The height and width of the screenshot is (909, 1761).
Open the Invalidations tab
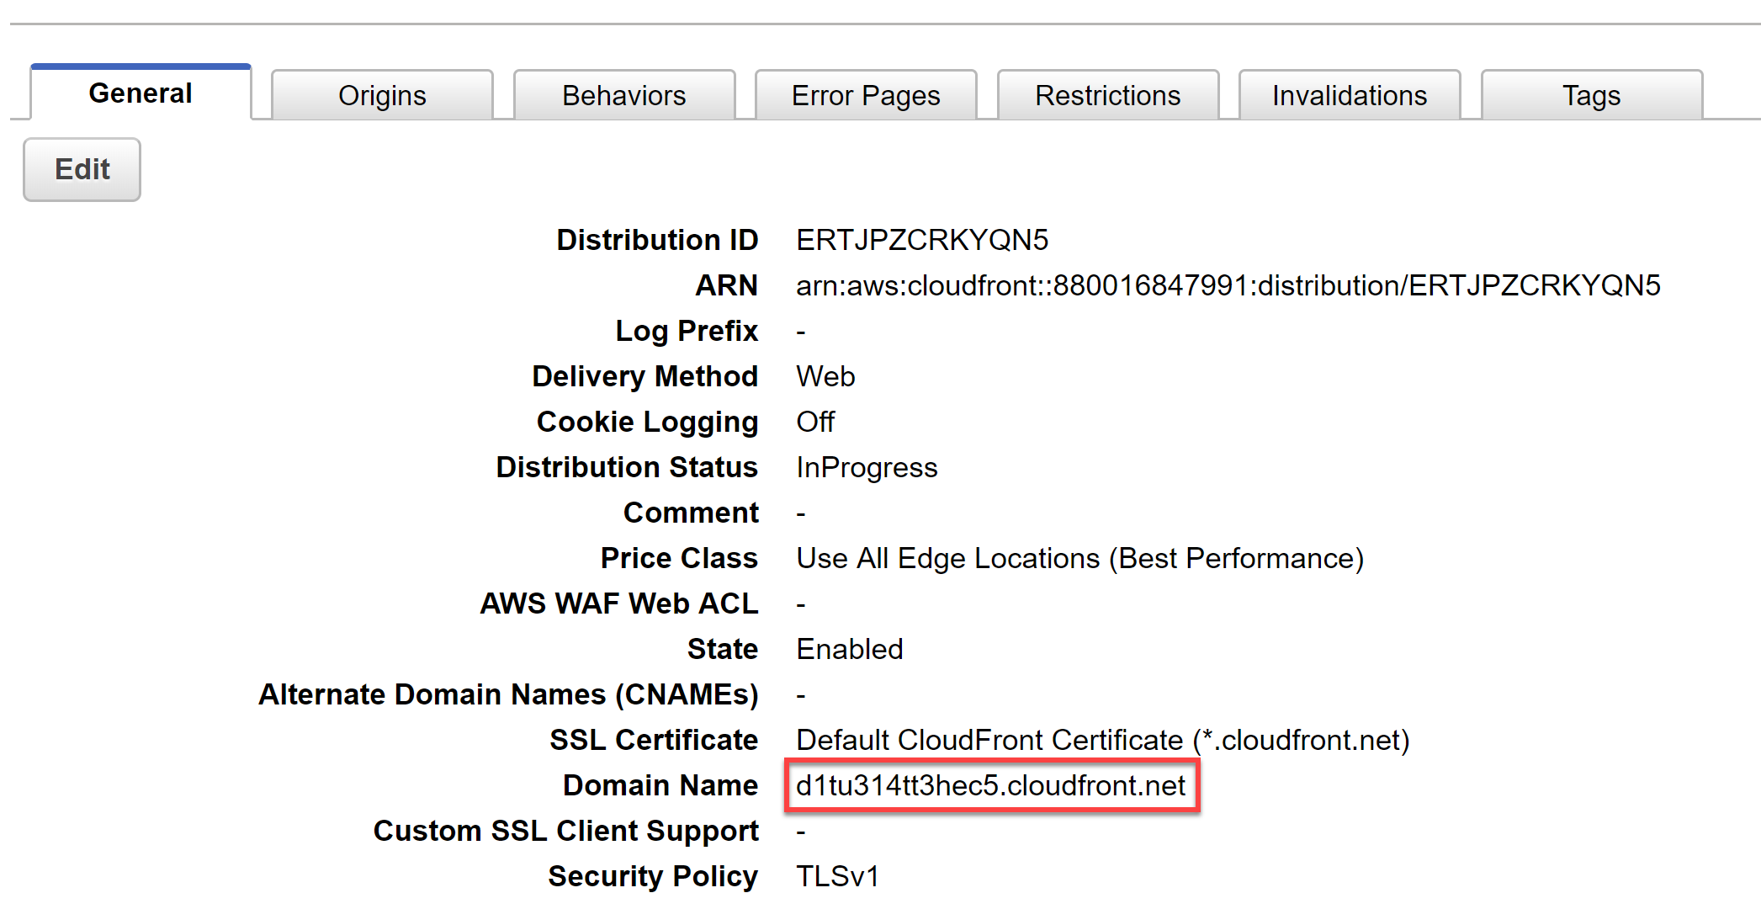click(1350, 95)
